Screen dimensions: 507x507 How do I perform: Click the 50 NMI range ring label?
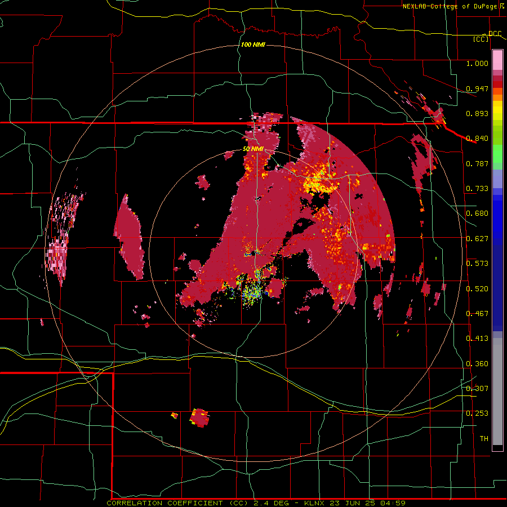[x=253, y=149]
